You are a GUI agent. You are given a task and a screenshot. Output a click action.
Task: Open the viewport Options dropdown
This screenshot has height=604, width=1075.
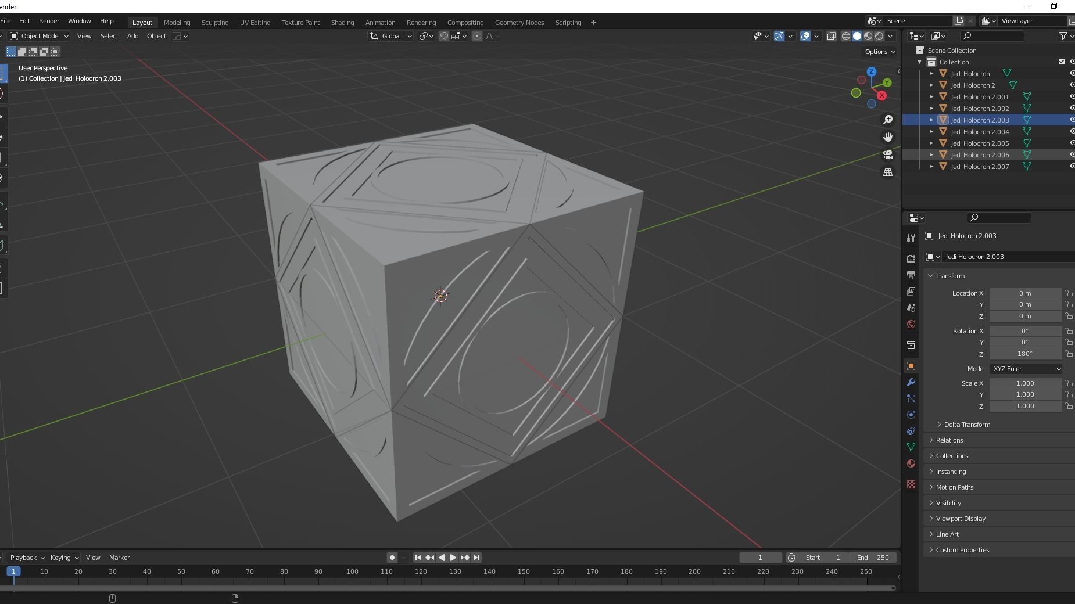pos(880,52)
